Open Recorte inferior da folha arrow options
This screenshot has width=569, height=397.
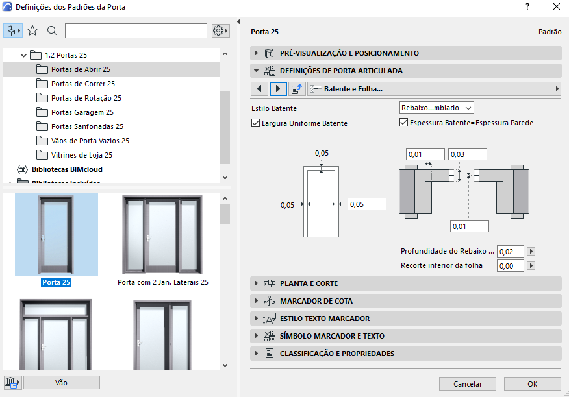[531, 266]
